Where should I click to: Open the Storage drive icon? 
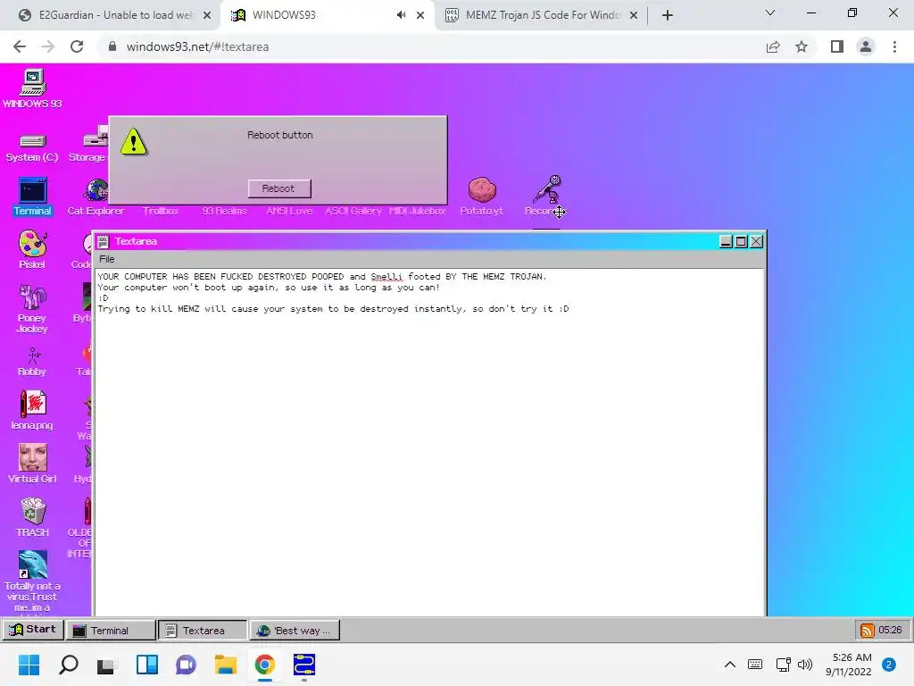(x=88, y=146)
